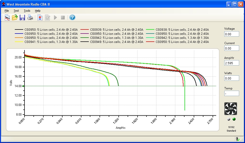Click the New Graph toolbar icon
Viewport: 245px width, 143px height.
click(x=7, y=18)
